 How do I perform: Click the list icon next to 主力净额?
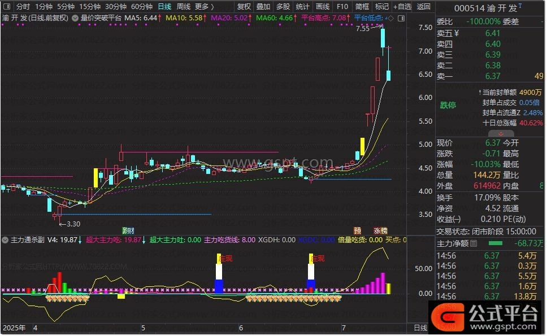click(x=474, y=243)
